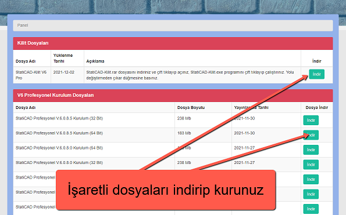346x215 pixels.
Task: Download the StatiCAD-Kilit V6 Pro file
Action: [316, 74]
